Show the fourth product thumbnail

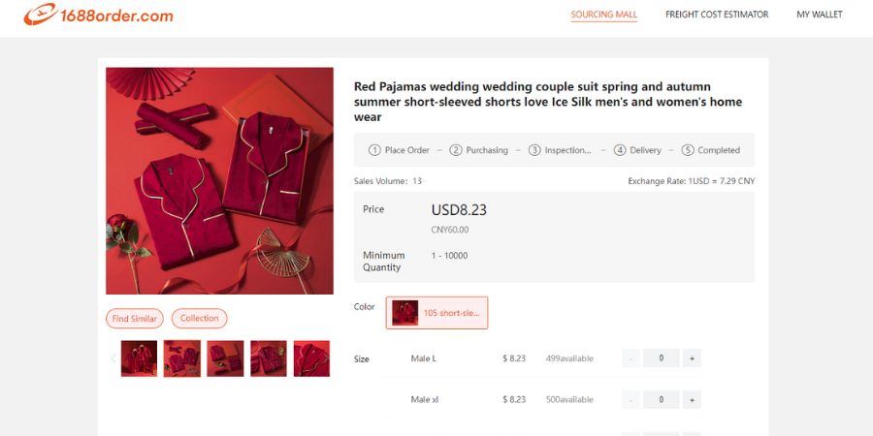click(269, 358)
